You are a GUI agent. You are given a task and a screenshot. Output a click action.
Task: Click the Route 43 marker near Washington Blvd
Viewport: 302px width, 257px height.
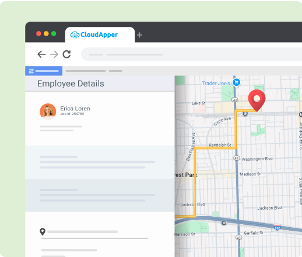coord(236,158)
